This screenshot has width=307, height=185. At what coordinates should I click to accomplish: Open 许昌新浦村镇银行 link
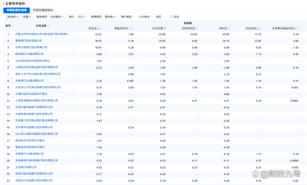point(34,114)
